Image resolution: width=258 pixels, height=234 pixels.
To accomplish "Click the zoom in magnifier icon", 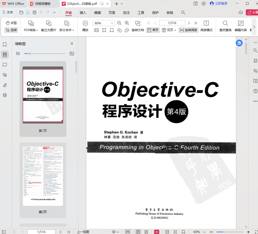I will 127,23.
